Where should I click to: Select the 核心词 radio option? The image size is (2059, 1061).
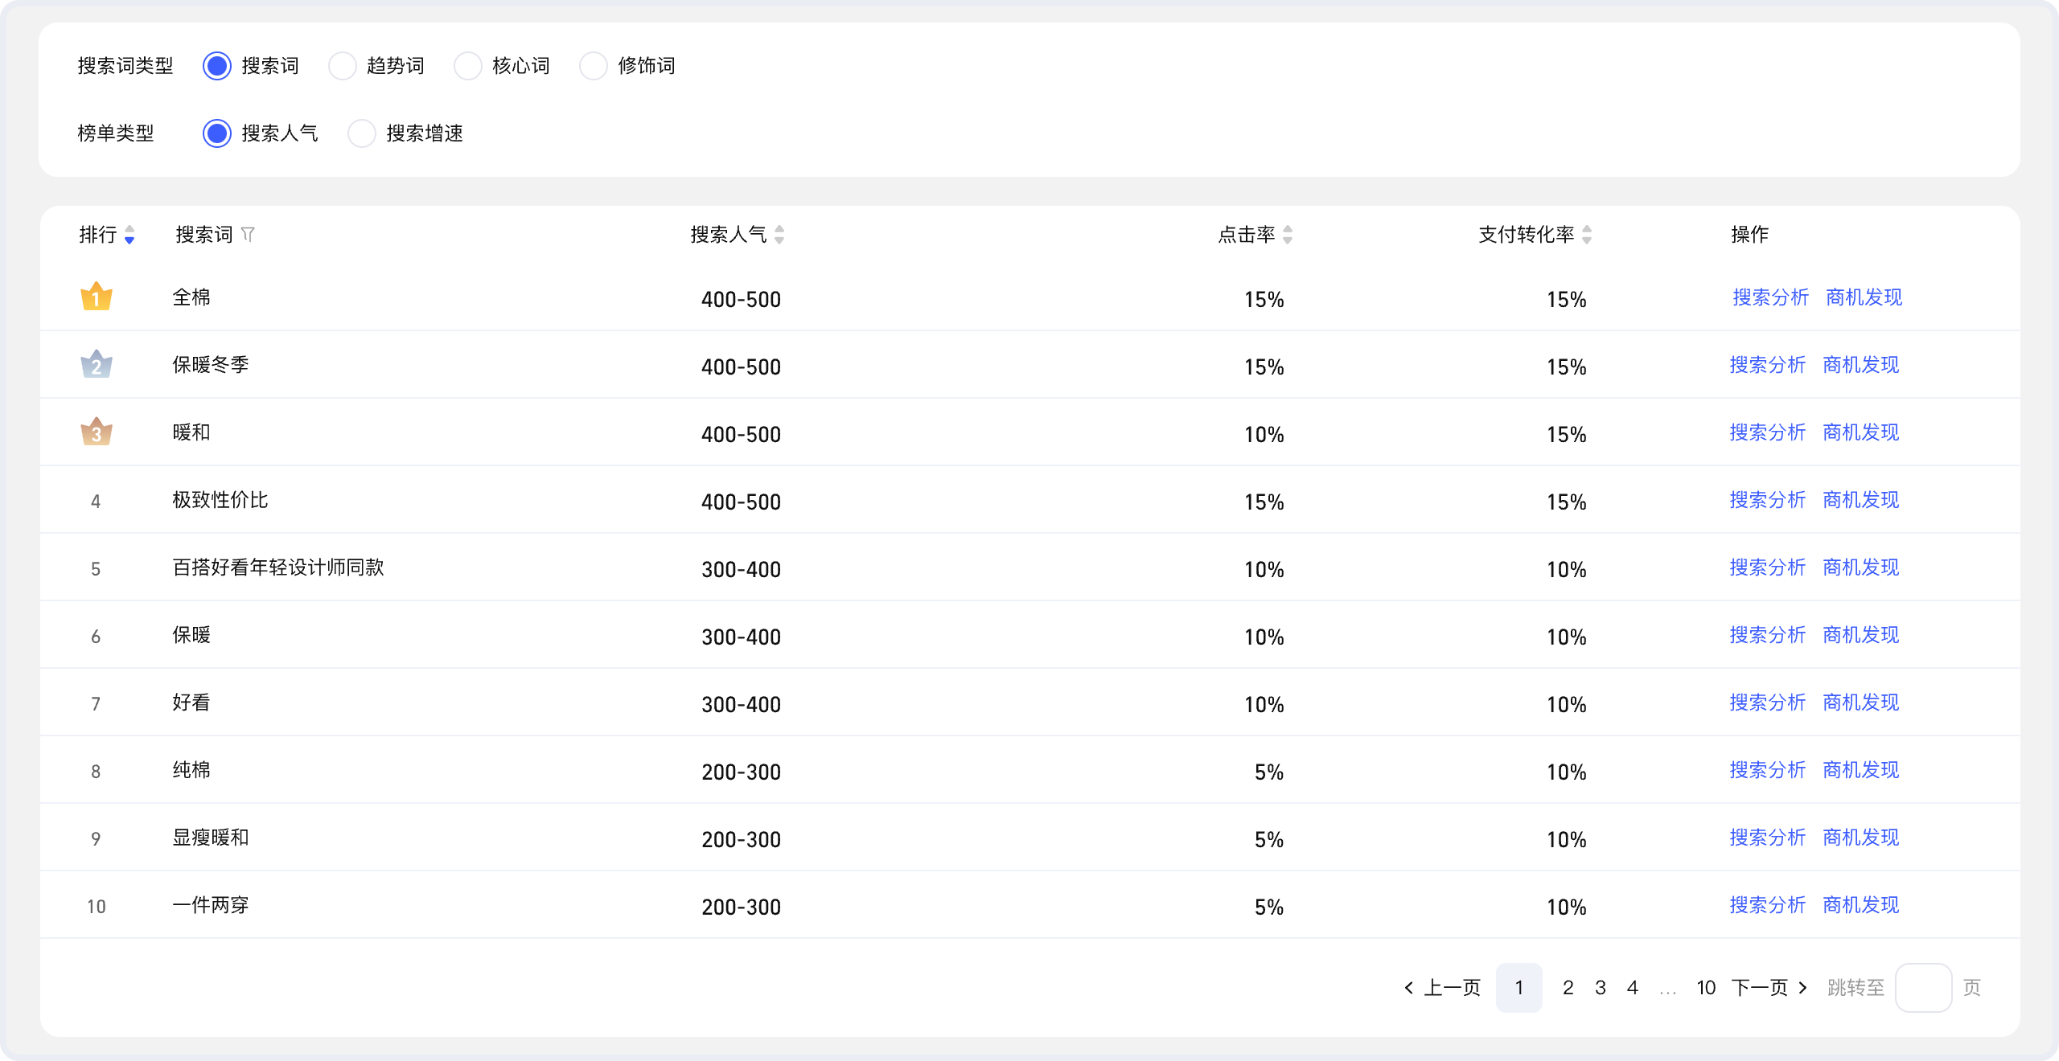[x=468, y=66]
